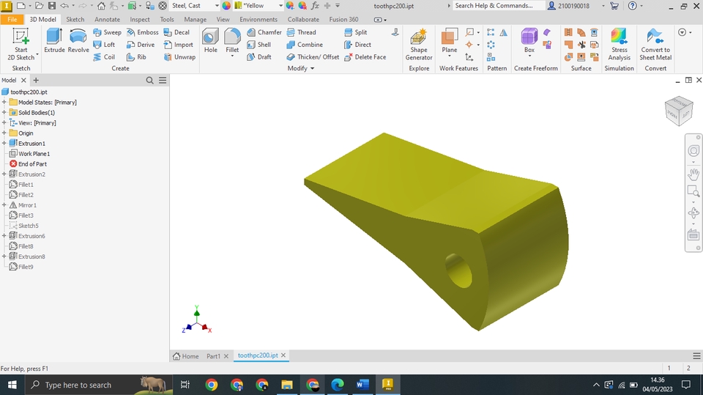Switch to the Part1 document tab

tap(213, 356)
